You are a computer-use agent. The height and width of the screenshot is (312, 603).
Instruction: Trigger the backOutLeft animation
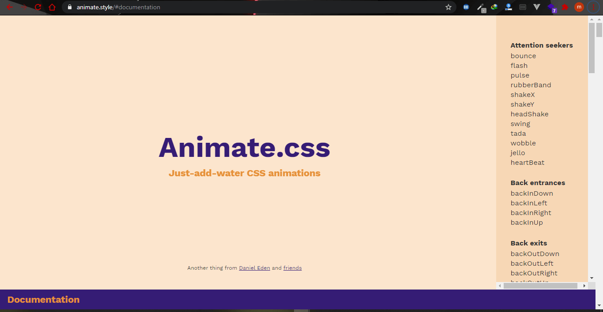532,264
